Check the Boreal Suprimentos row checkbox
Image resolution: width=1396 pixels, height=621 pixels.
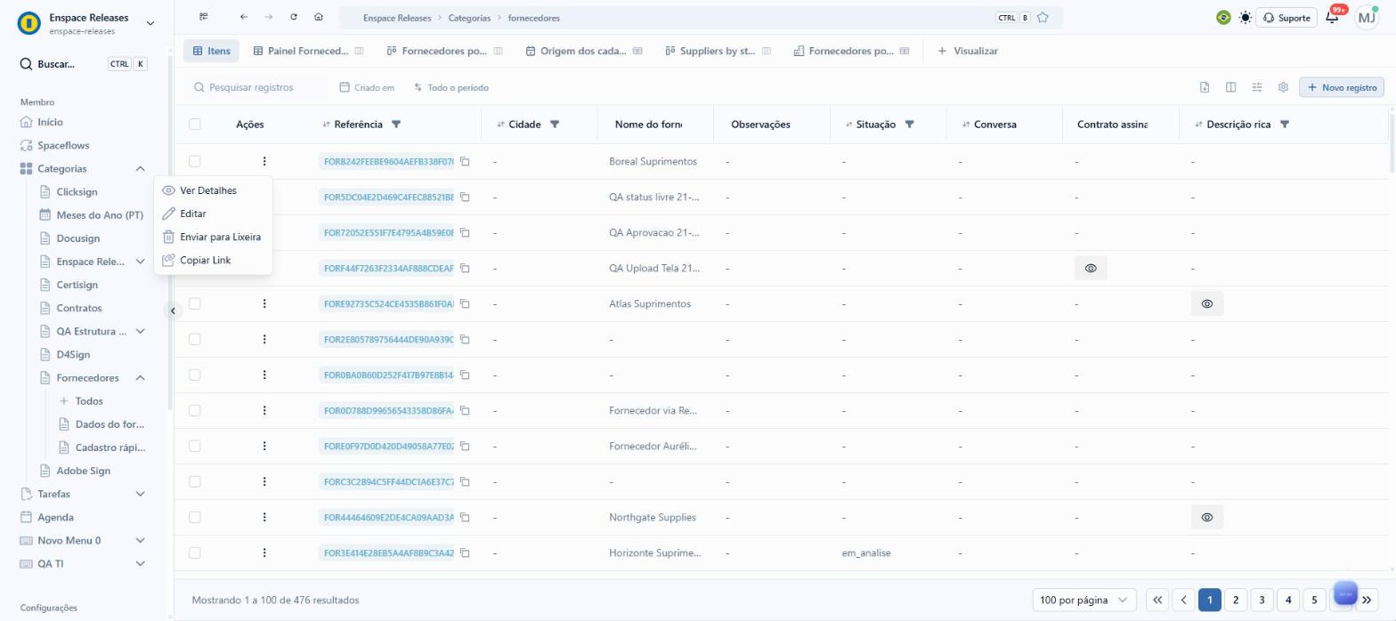pyautogui.click(x=195, y=161)
